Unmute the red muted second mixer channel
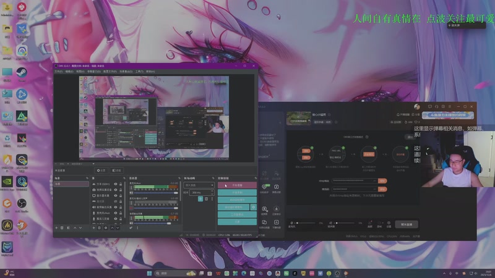Image resolution: width=495 pixels, height=278 pixels. (x=131, y=208)
